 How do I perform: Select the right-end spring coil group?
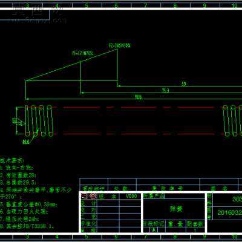[x=232, y=121]
